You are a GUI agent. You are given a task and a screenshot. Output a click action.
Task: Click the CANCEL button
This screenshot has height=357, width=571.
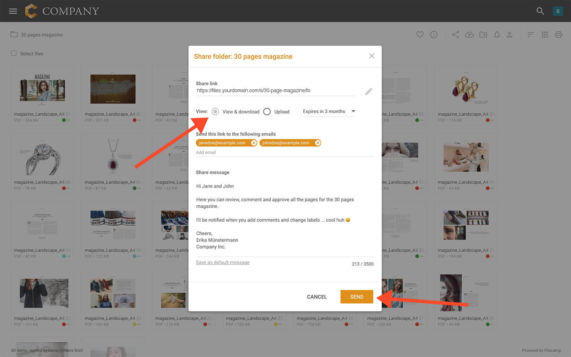click(x=317, y=297)
